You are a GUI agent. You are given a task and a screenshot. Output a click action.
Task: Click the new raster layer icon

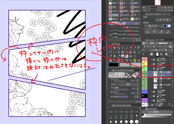[x=150, y=50]
